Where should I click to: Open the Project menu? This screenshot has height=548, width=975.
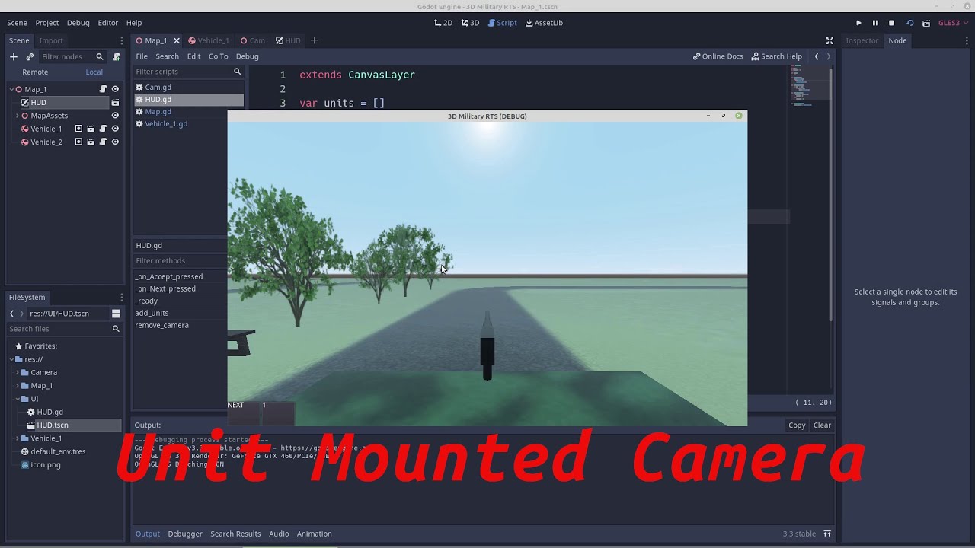click(46, 23)
